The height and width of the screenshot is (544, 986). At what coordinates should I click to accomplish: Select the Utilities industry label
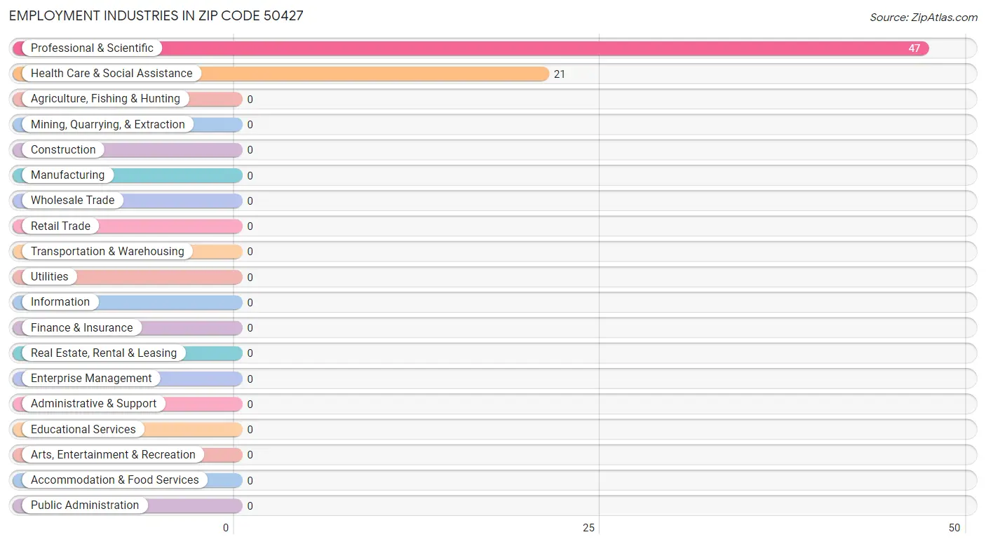tap(50, 276)
